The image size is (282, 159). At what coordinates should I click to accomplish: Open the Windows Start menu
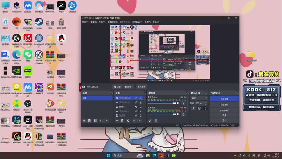[x=108, y=155]
